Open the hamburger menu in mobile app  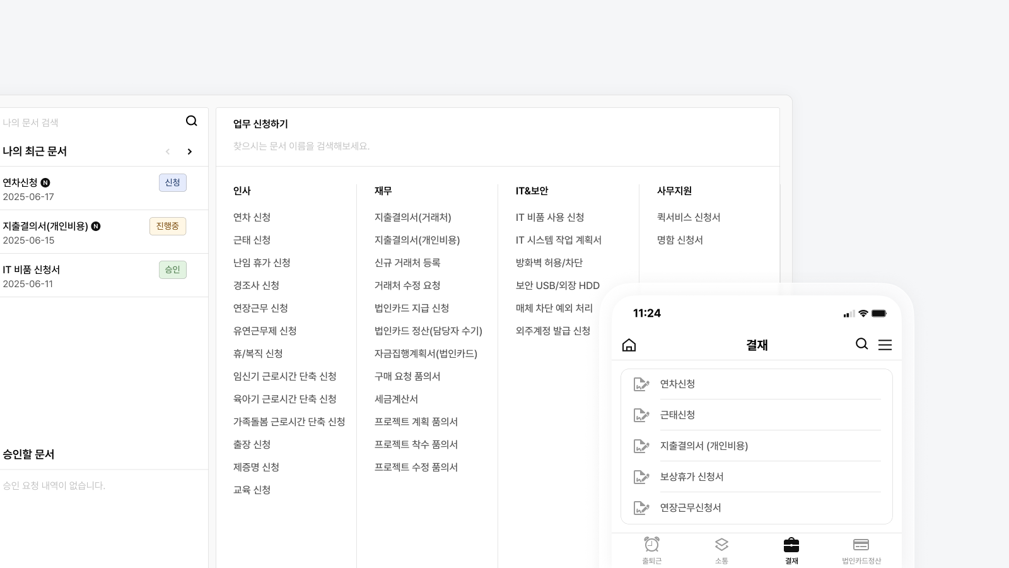(885, 345)
